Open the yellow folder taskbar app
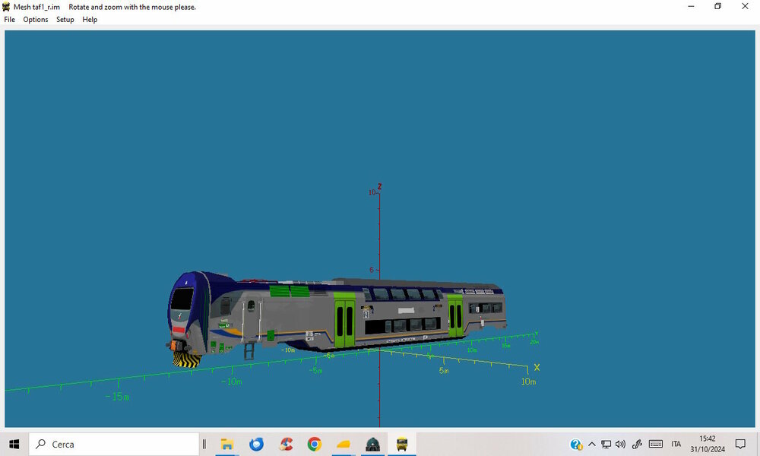 point(344,444)
